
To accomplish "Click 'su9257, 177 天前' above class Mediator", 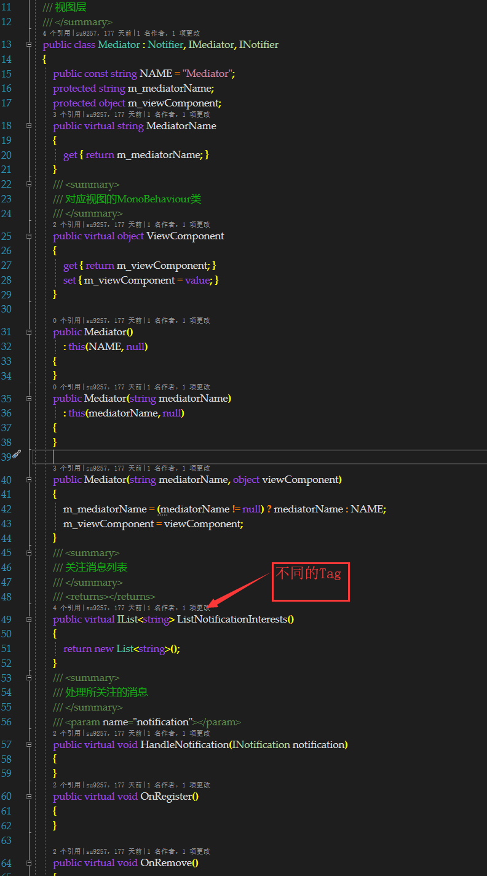I will (x=103, y=33).
